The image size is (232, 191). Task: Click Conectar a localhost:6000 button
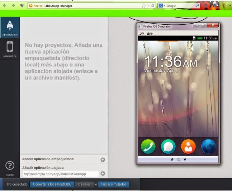[52, 184]
